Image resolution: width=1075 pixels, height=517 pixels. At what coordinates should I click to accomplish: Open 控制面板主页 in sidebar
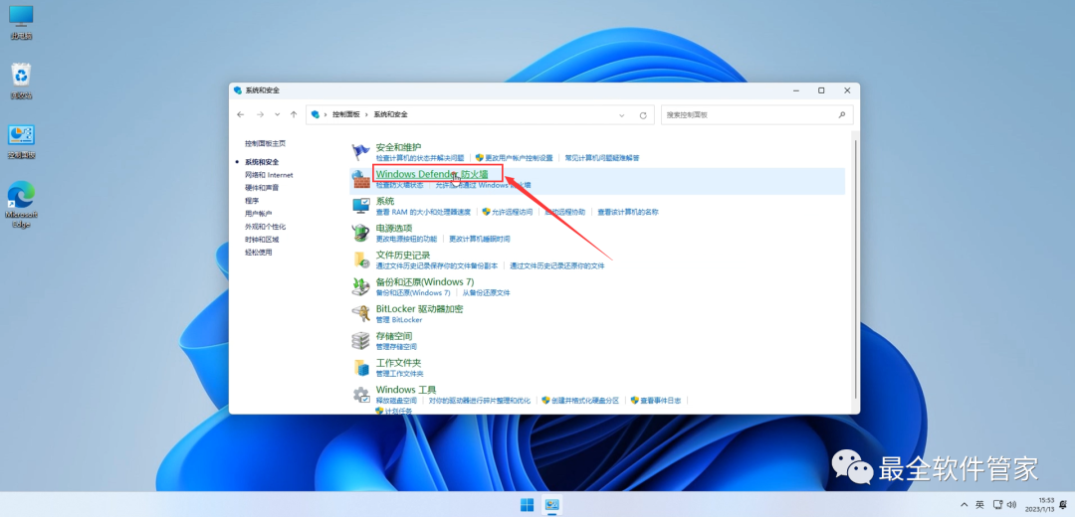[x=266, y=144]
